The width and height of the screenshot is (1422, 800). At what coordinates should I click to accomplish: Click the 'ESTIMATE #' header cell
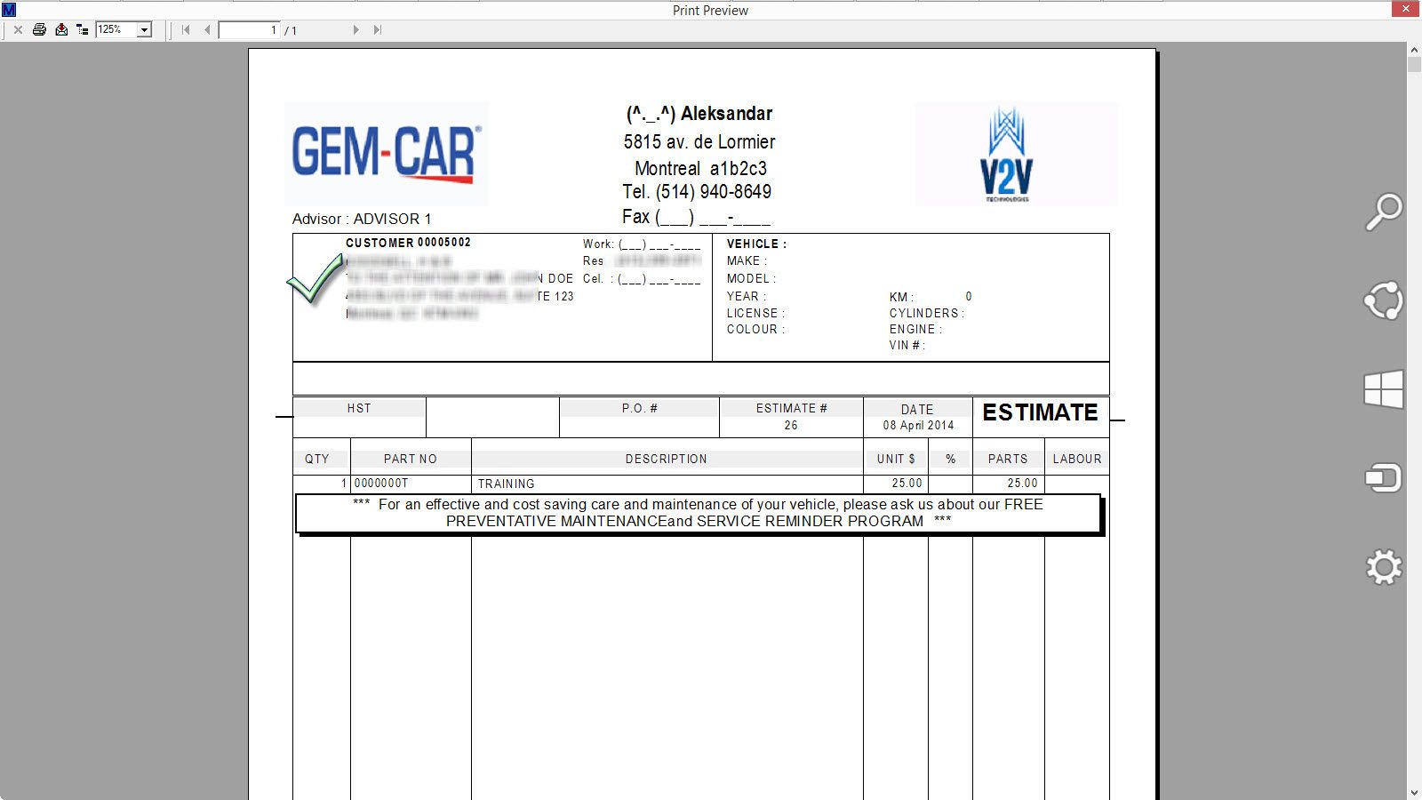coord(791,408)
